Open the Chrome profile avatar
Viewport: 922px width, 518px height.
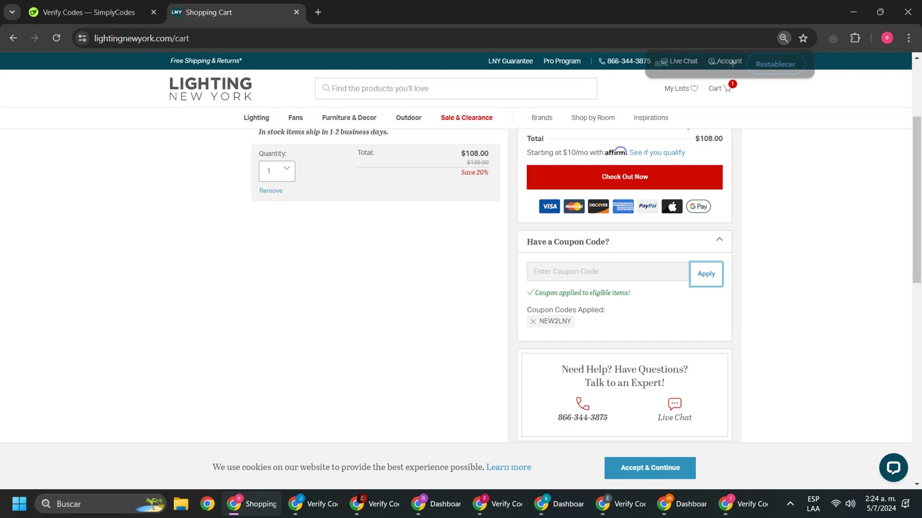(887, 38)
